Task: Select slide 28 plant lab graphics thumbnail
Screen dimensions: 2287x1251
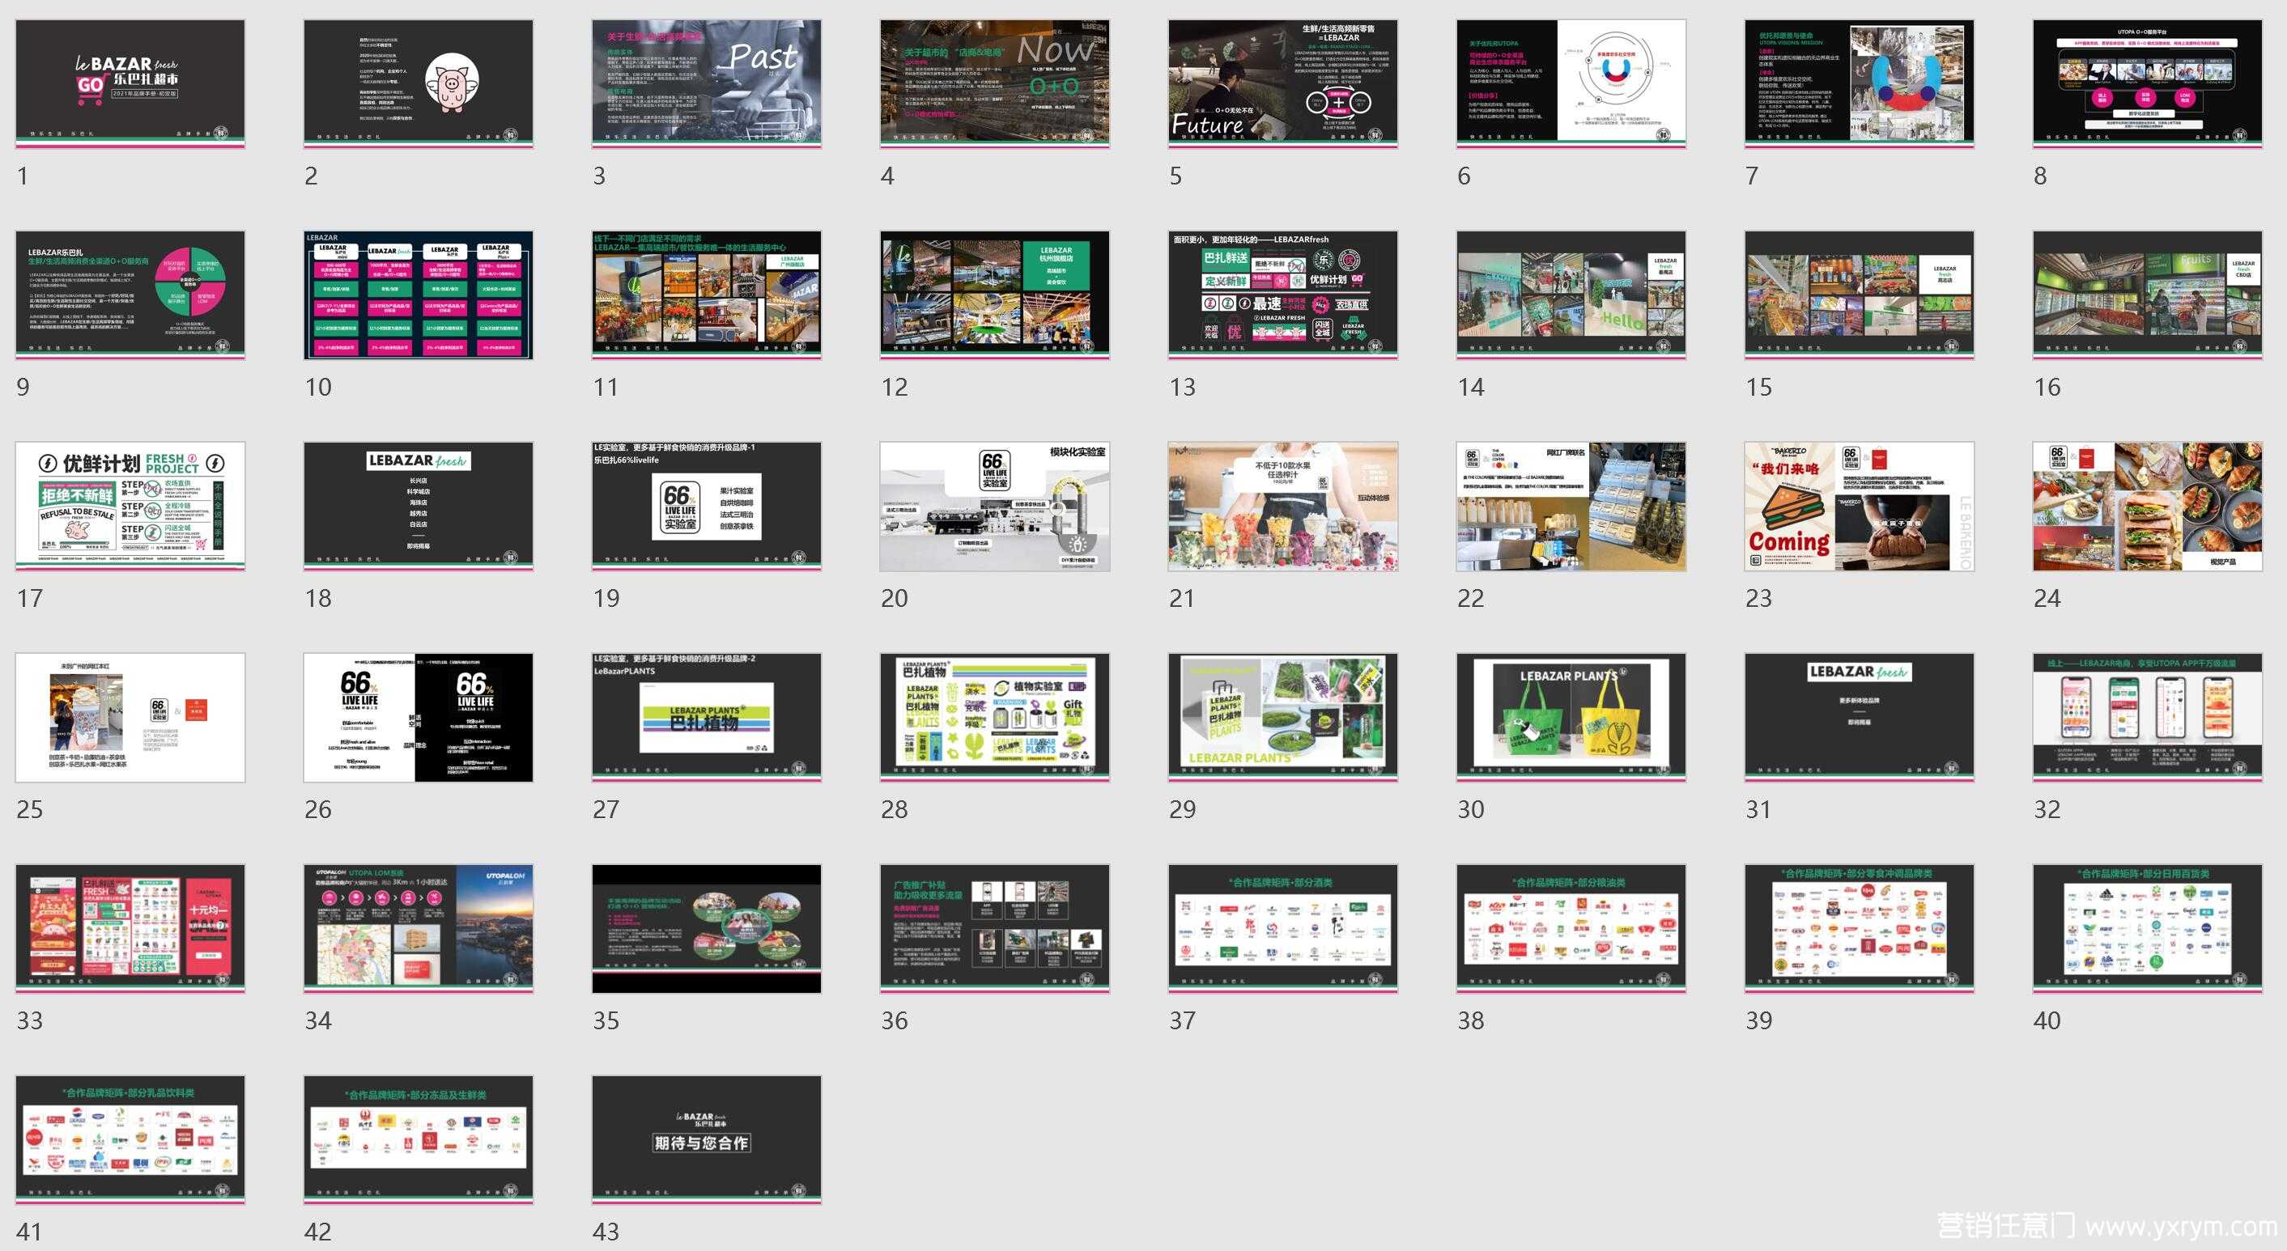Action: point(994,717)
